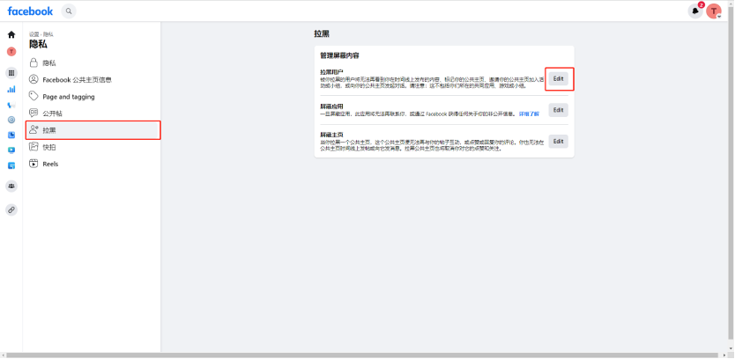Open the video play icon in left rail
Image resolution: width=735 pixels, height=359 pixels.
(x=11, y=150)
